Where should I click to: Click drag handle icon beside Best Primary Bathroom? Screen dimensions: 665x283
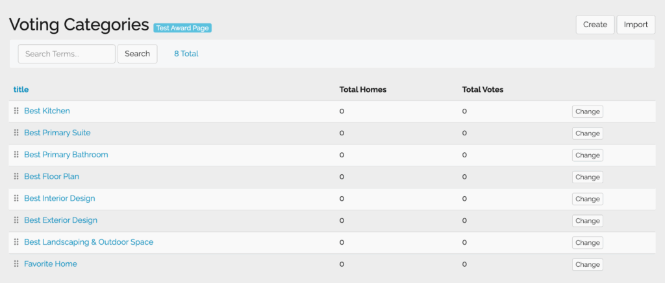[x=16, y=155]
